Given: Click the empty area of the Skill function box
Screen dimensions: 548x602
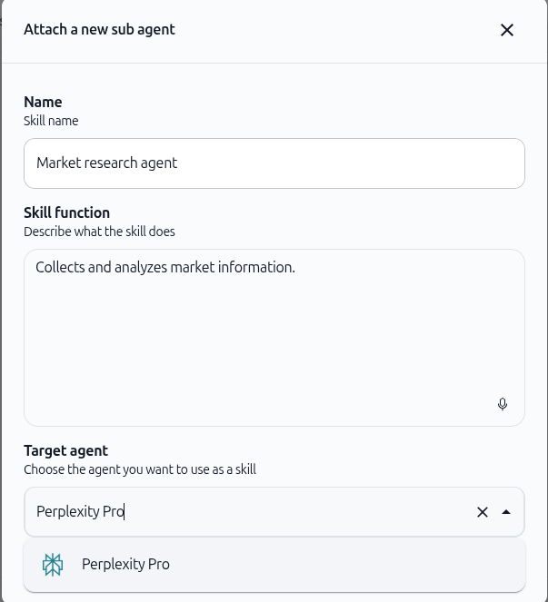Looking at the screenshot, I should tap(274, 346).
